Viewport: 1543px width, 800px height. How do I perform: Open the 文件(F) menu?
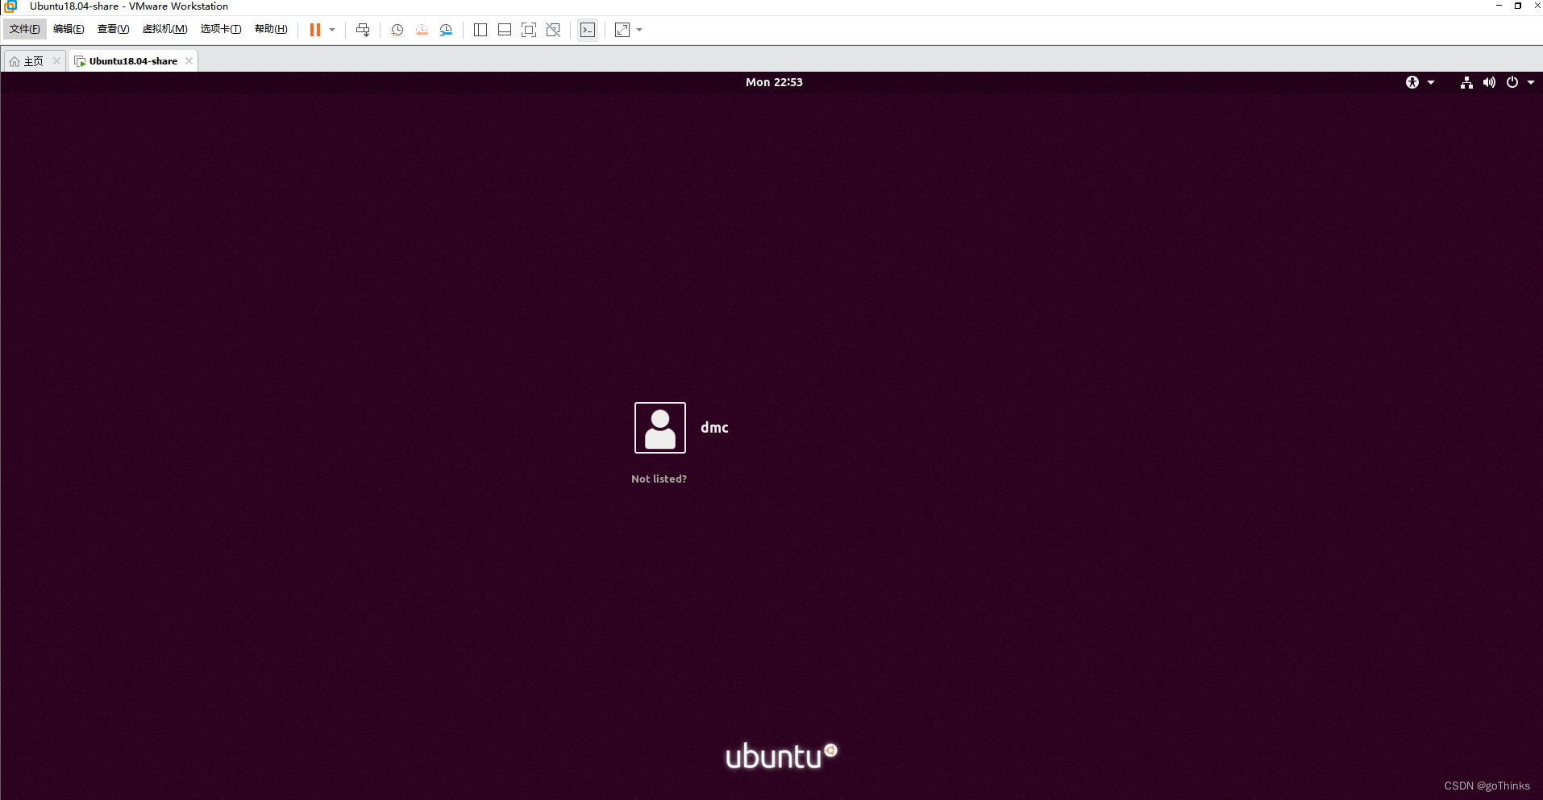tap(25, 29)
